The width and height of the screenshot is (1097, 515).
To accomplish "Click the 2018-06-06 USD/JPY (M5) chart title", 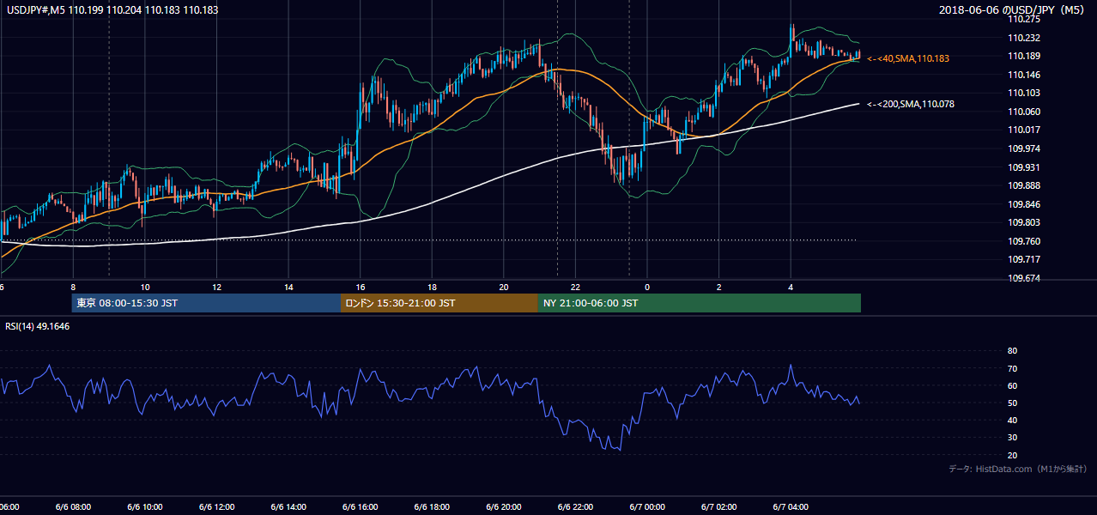I will pyautogui.click(x=1013, y=9).
